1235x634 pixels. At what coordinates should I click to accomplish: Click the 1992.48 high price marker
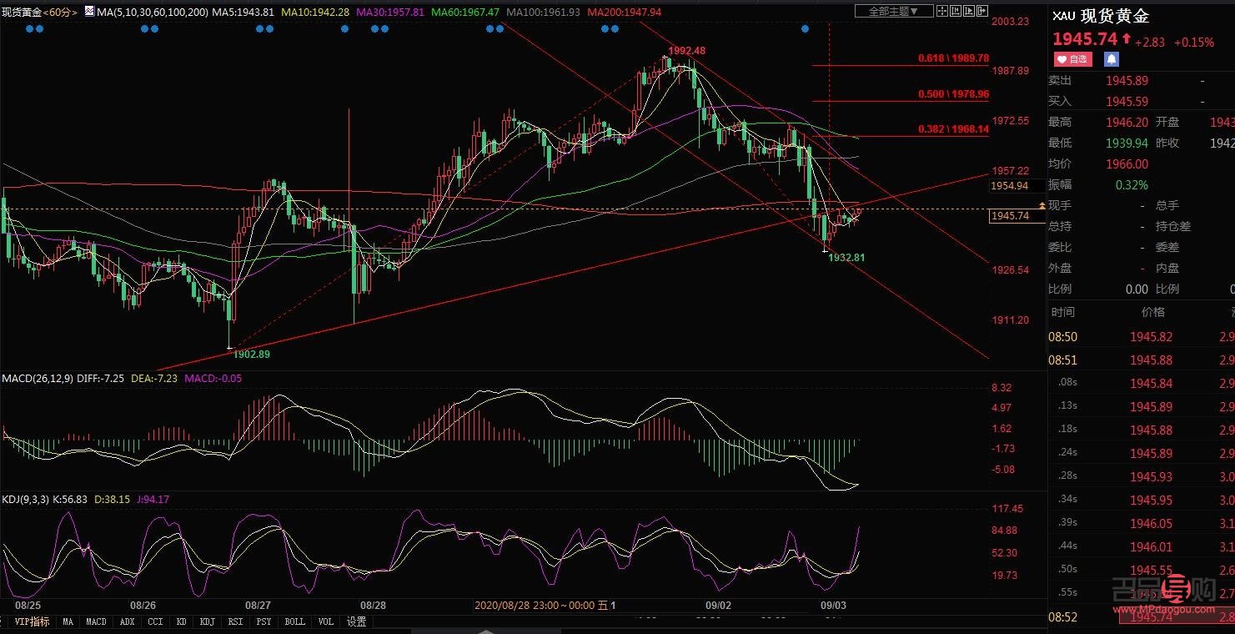(686, 51)
